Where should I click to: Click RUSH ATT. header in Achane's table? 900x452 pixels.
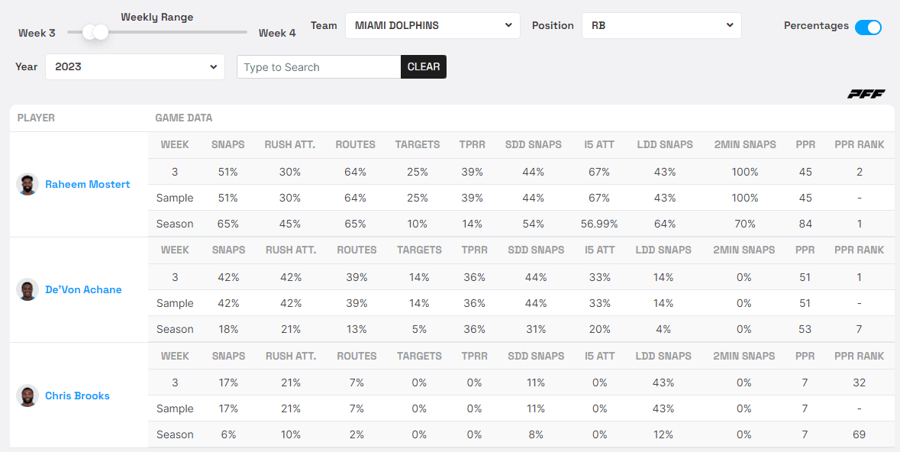point(290,250)
